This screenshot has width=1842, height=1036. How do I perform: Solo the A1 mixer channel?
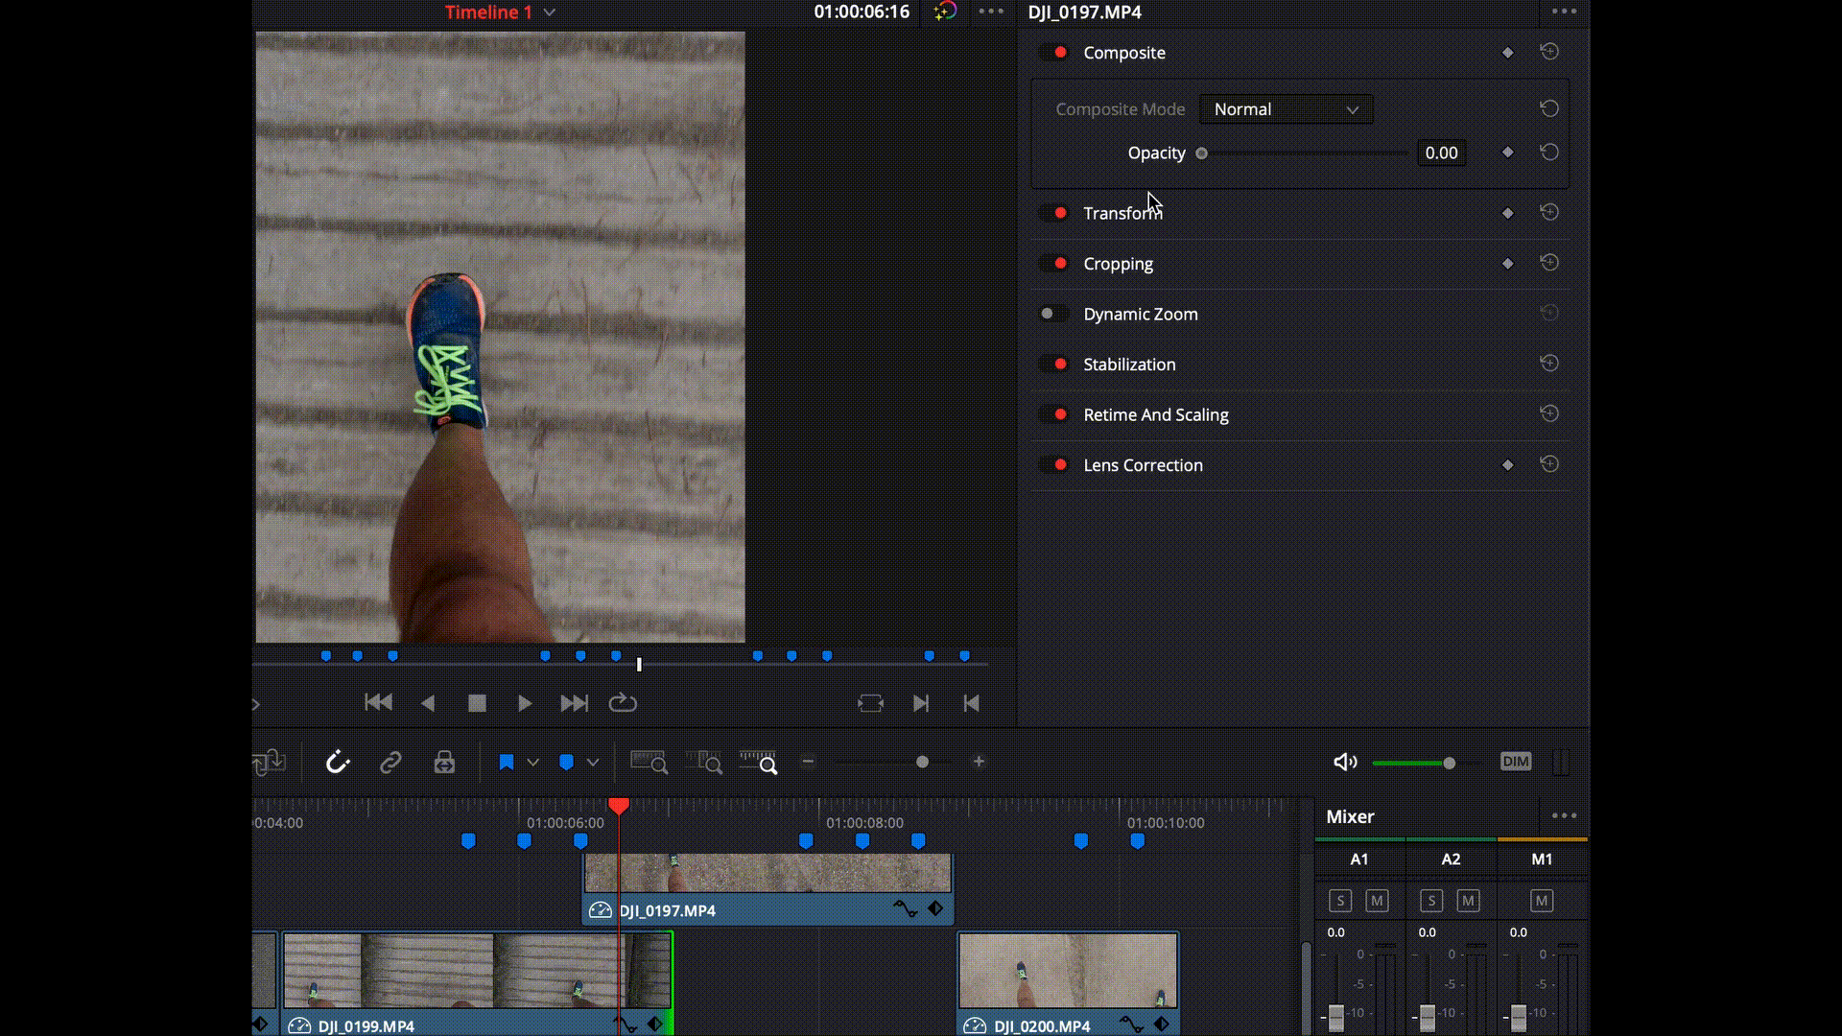(x=1340, y=901)
